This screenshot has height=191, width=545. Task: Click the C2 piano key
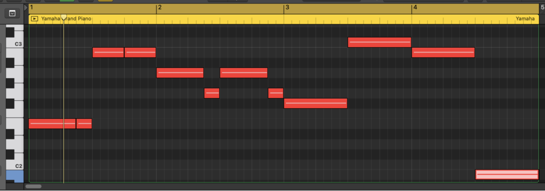coord(14,166)
